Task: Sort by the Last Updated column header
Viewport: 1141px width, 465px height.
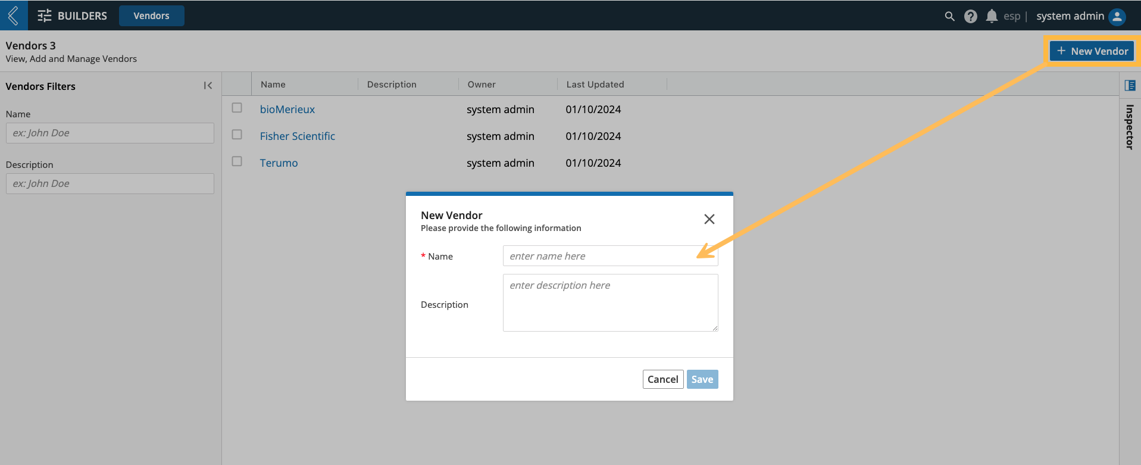Action: (x=595, y=85)
